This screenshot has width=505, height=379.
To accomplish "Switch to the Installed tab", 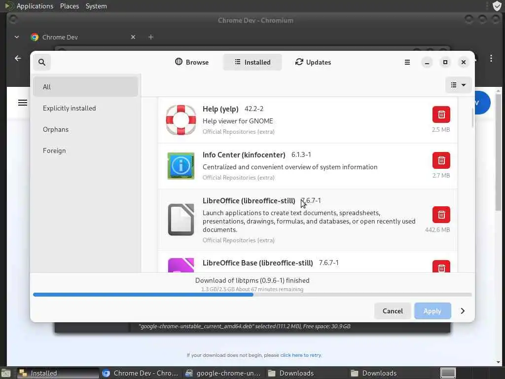I will (x=252, y=62).
